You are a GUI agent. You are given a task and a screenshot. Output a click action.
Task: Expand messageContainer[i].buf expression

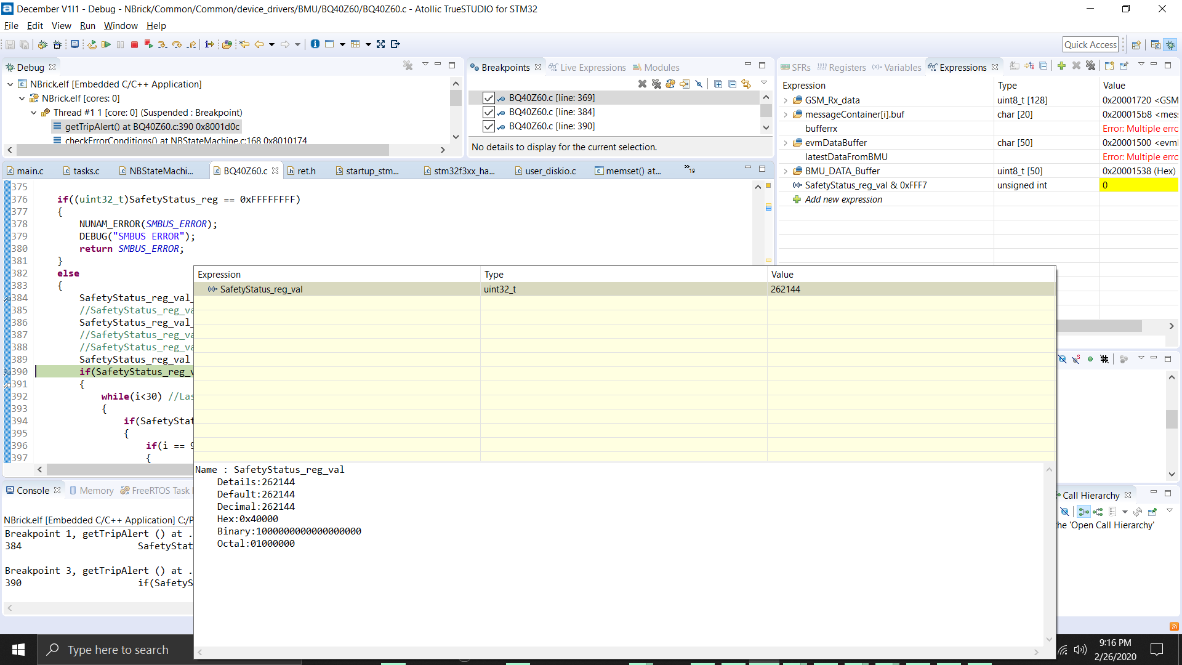tap(786, 115)
